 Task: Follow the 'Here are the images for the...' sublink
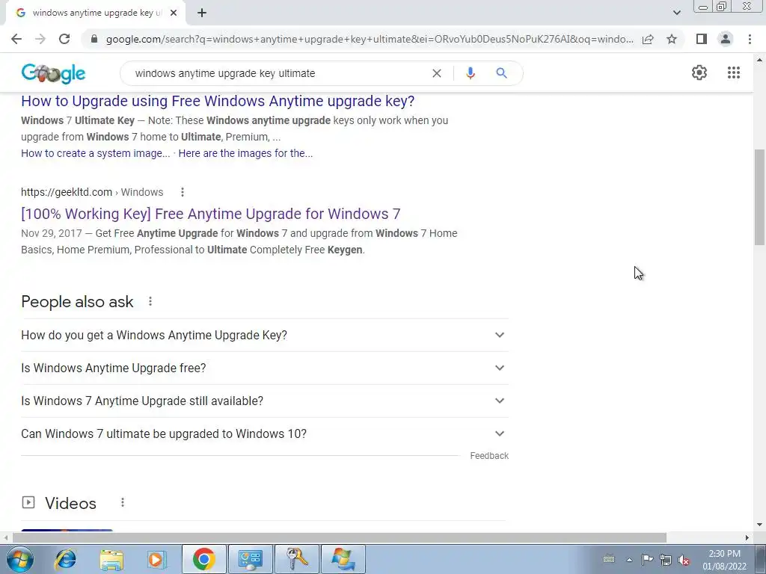(x=245, y=153)
